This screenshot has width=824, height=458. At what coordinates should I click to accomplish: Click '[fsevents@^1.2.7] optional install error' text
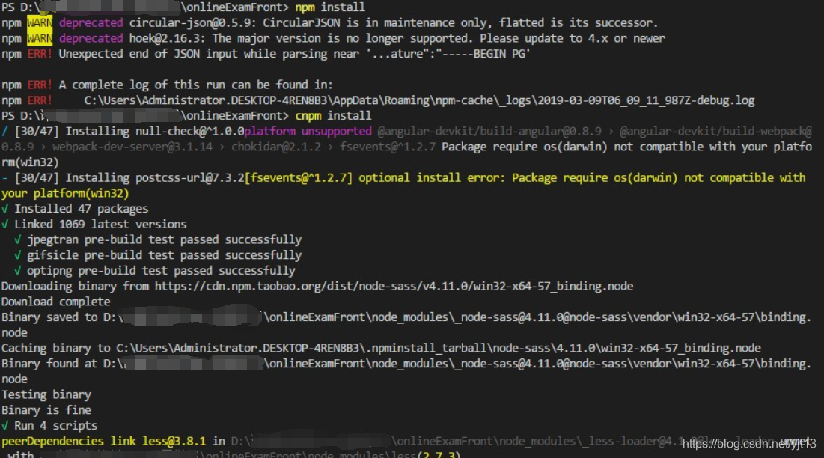[x=374, y=177]
